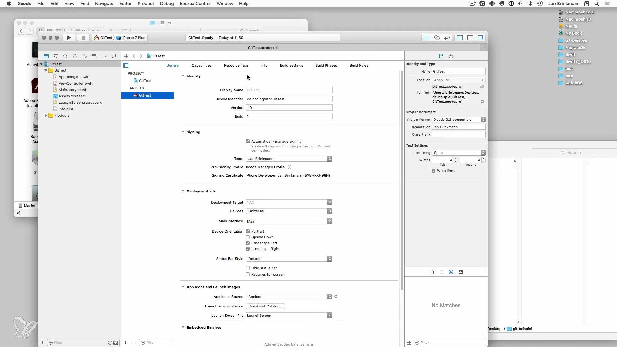
Task: Open the Devices dropdown
Action: [x=289, y=211]
